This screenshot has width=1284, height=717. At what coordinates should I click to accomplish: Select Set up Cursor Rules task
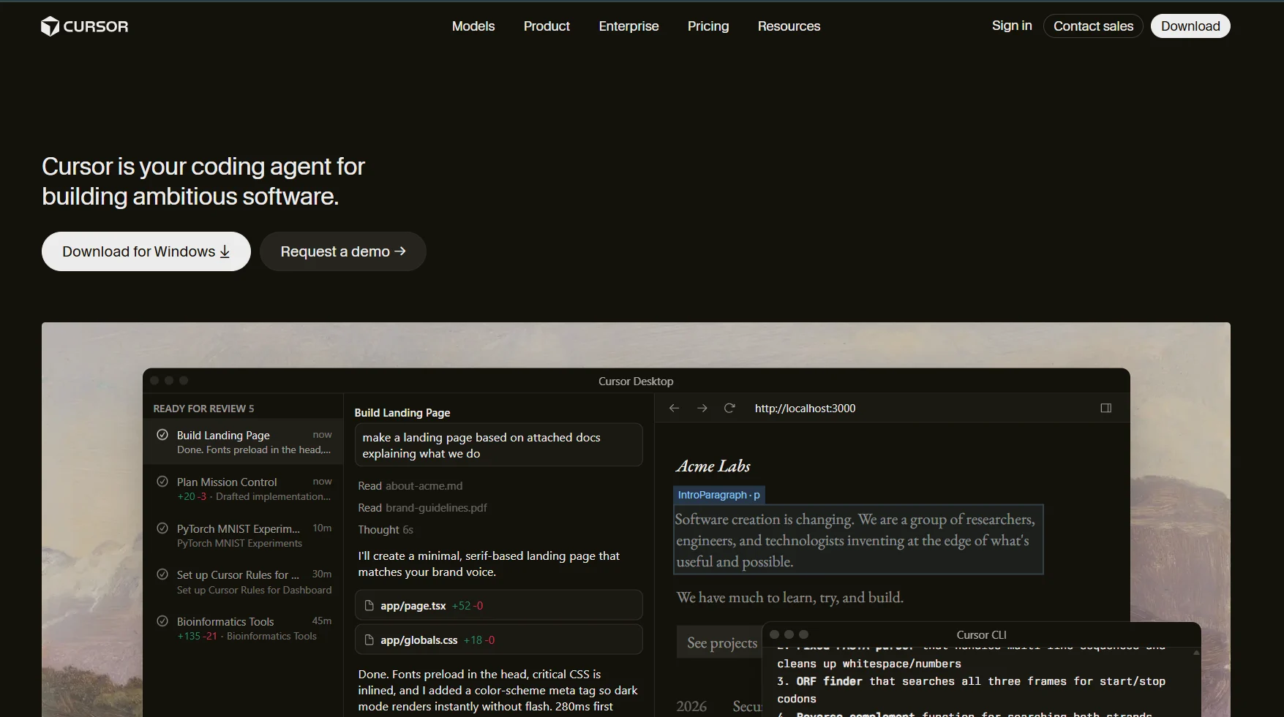click(x=243, y=582)
